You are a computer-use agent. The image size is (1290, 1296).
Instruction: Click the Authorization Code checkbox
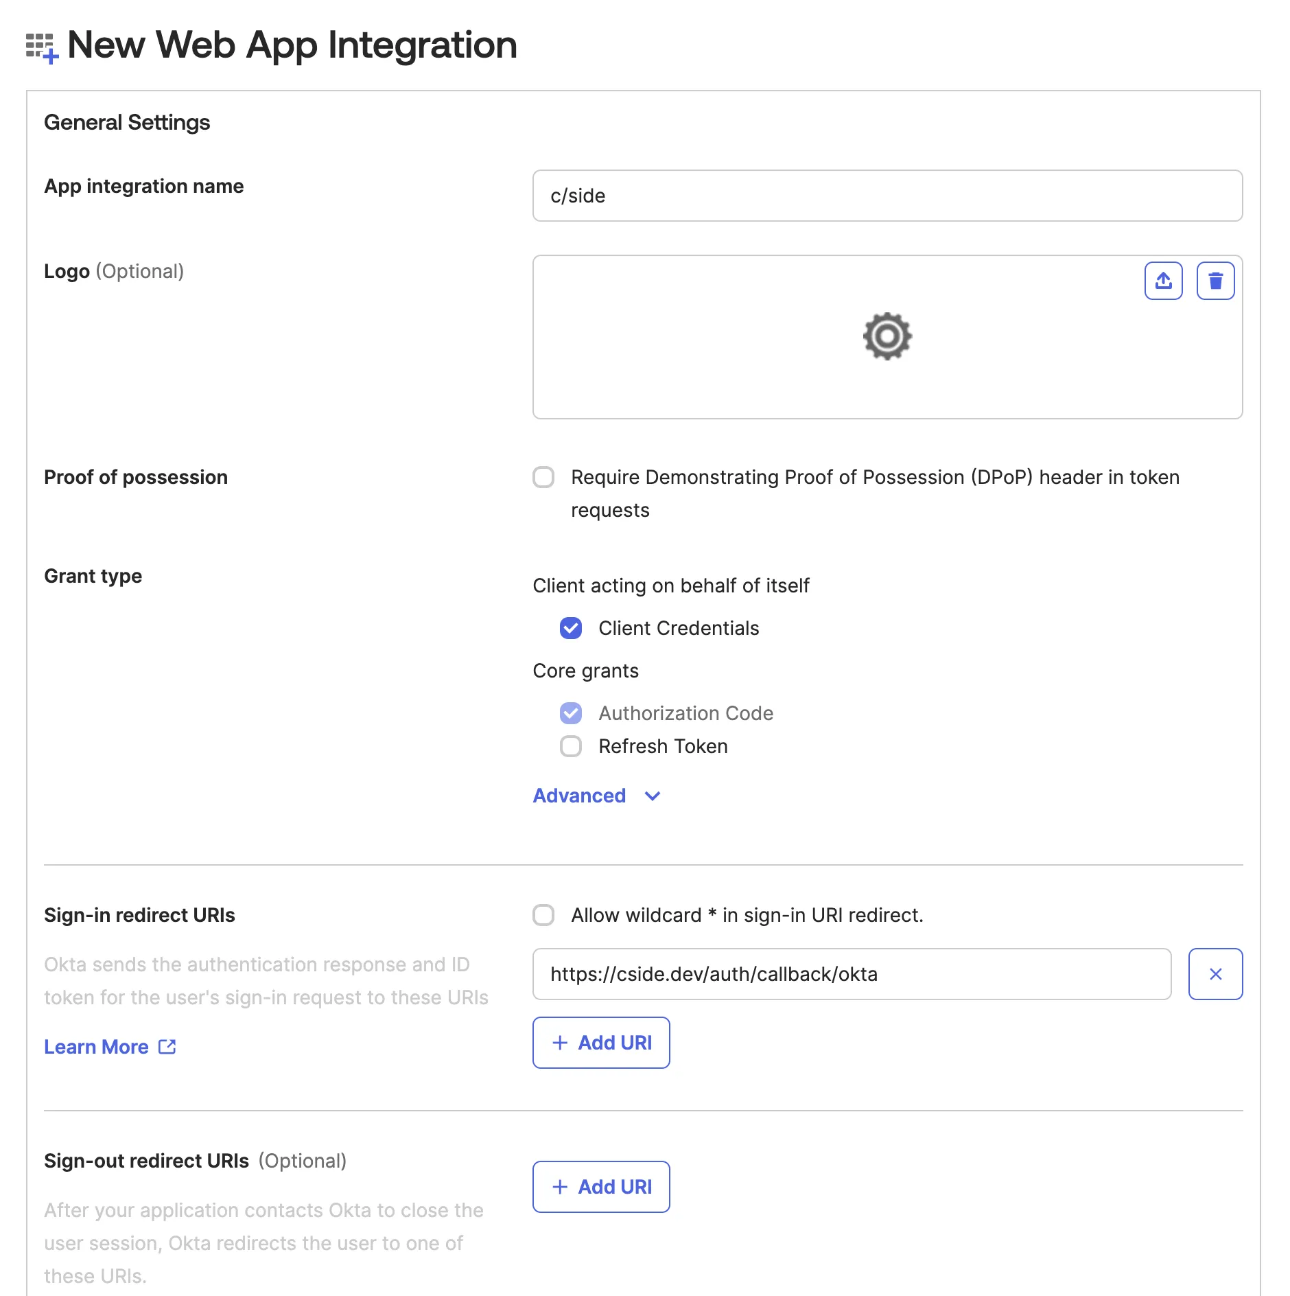click(570, 713)
